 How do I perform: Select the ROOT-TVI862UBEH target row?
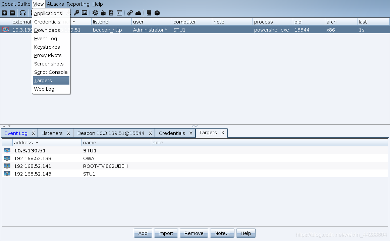pos(195,166)
